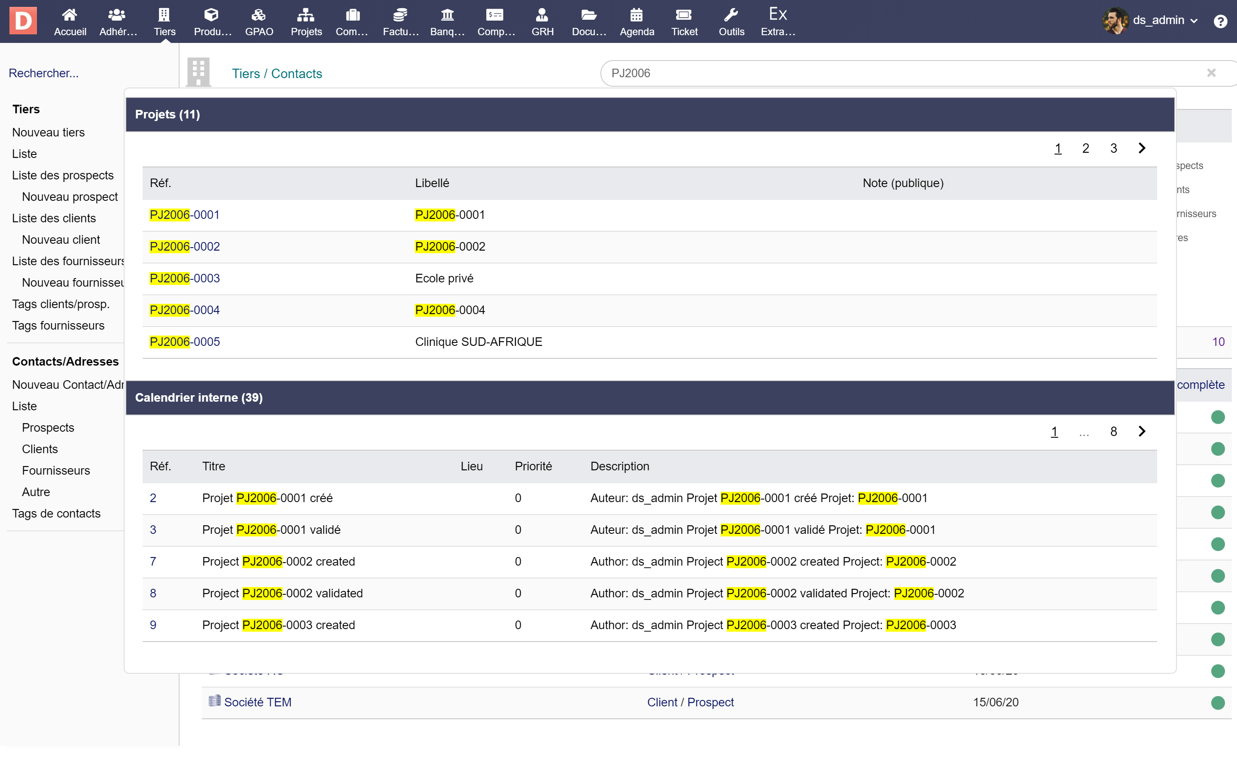The image size is (1237, 757).
Task: Open Société TEM company link
Action: [x=257, y=702]
